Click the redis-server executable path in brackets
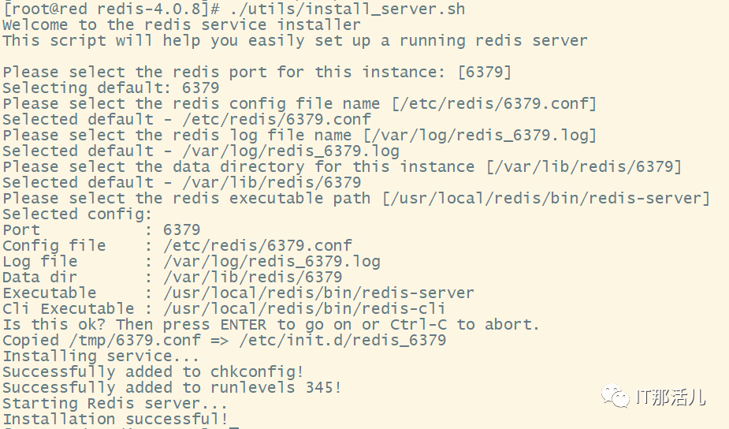Screen dimensions: 729x429 point(545,199)
